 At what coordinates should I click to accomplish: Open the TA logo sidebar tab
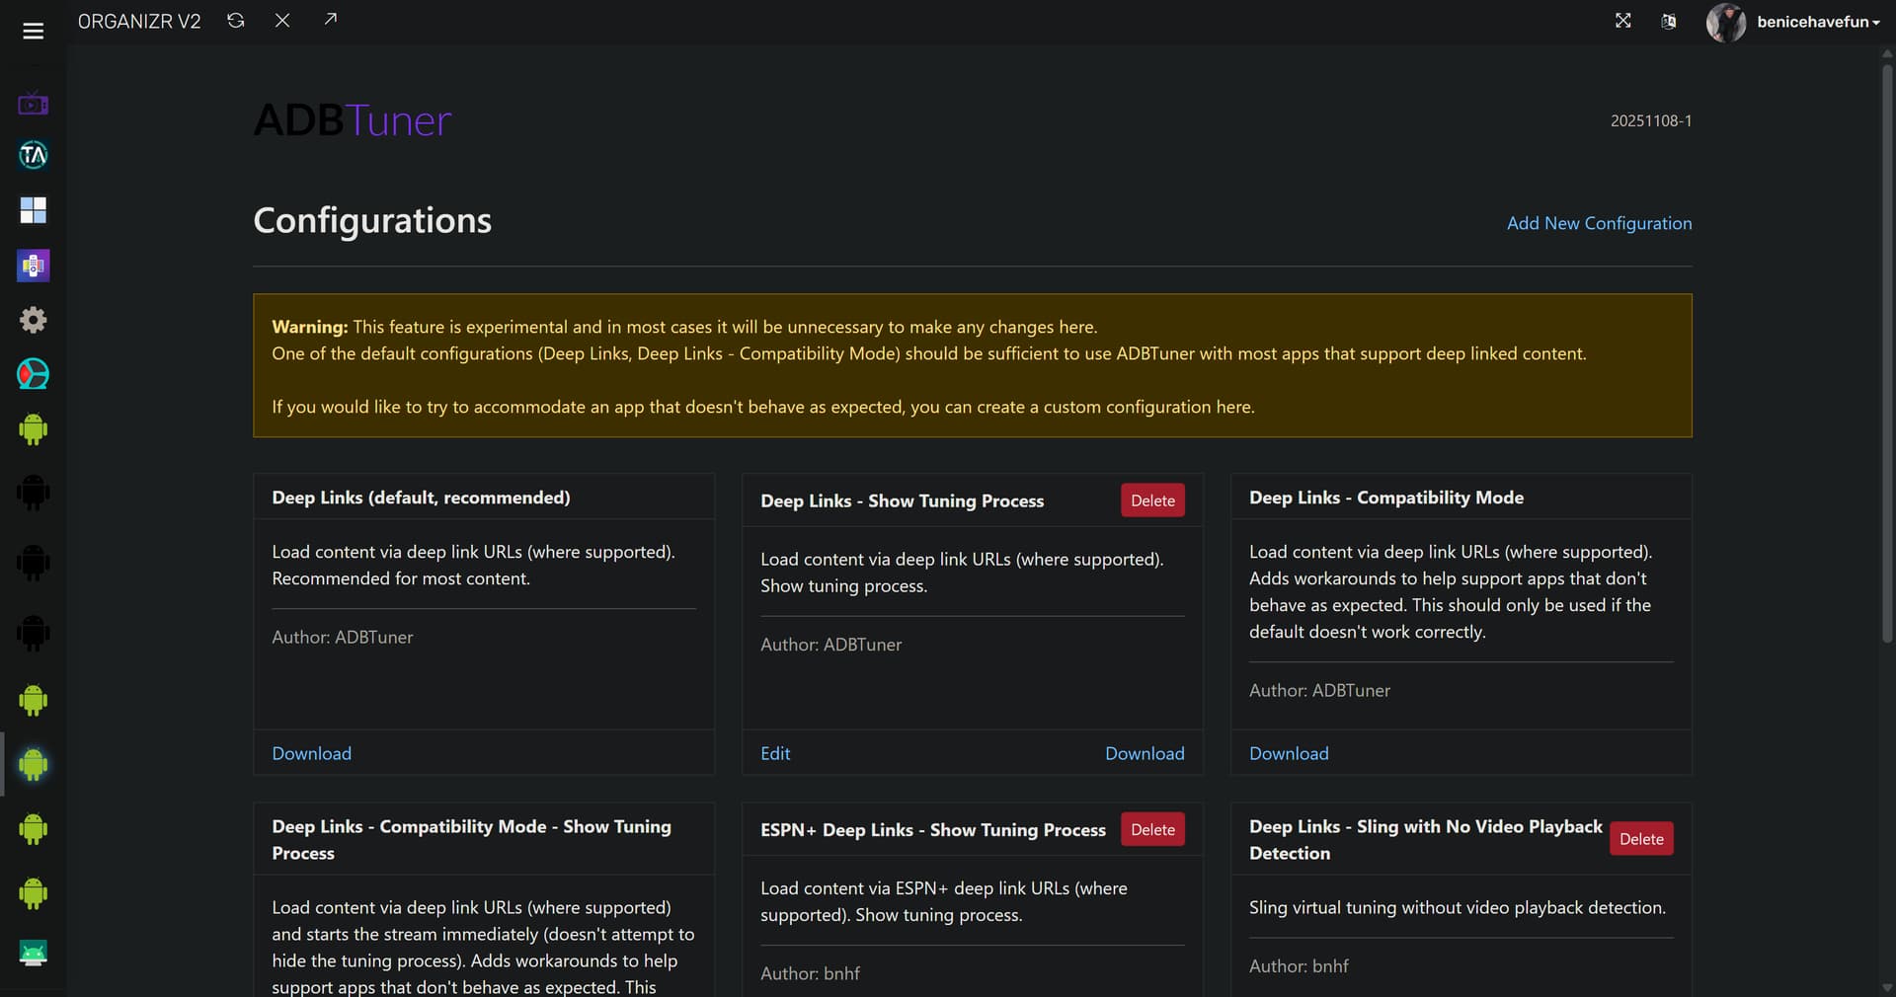pyautogui.click(x=33, y=155)
